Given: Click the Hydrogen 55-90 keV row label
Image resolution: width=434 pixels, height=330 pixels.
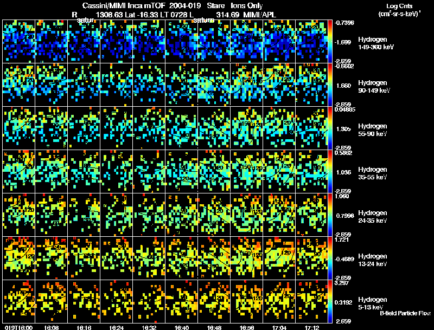Looking at the screenshot, I should [x=373, y=130].
